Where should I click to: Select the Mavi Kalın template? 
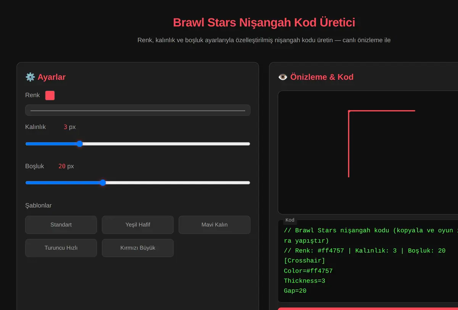pyautogui.click(x=214, y=225)
